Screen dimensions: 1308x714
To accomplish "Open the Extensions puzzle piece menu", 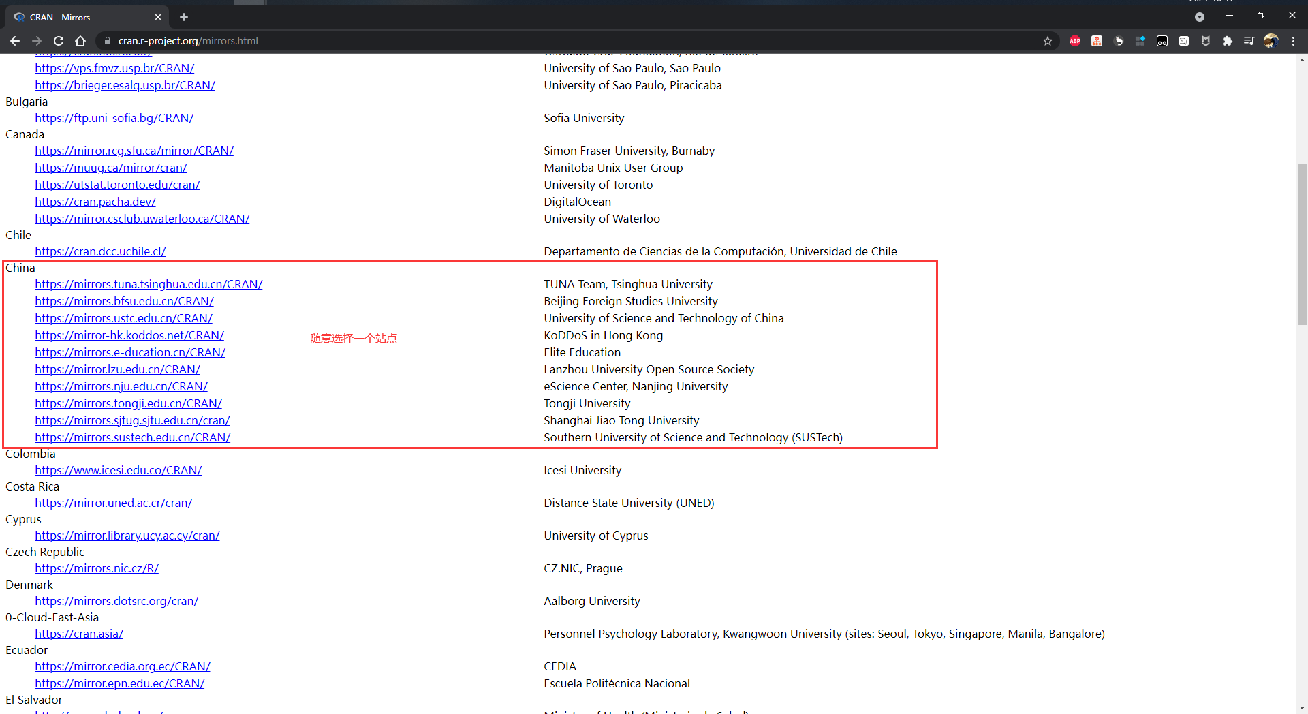I will (1227, 41).
